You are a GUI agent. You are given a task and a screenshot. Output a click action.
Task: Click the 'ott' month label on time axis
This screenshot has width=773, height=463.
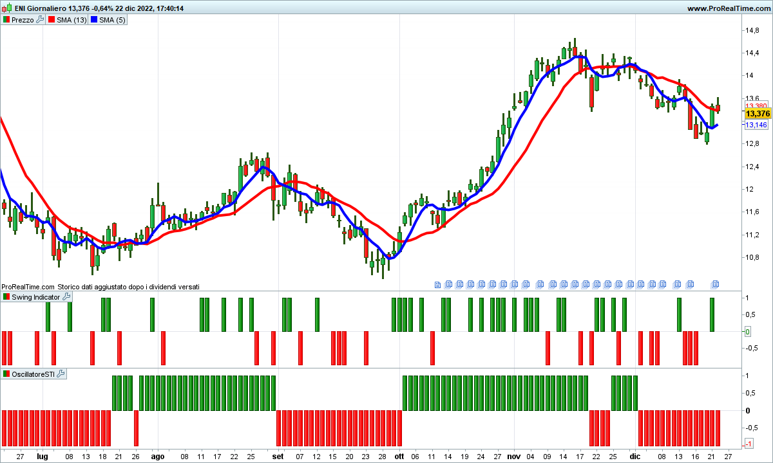point(399,456)
